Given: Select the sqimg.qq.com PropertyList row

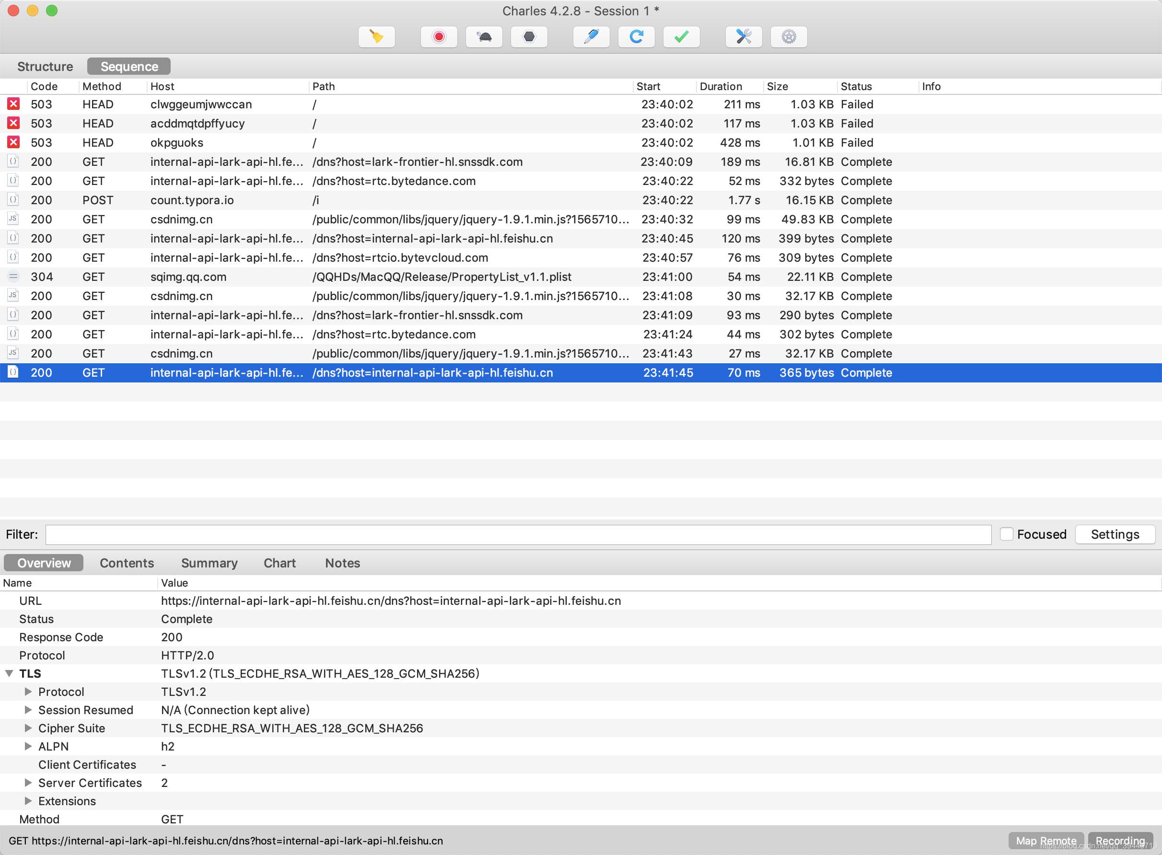Looking at the screenshot, I should pyautogui.click(x=581, y=277).
